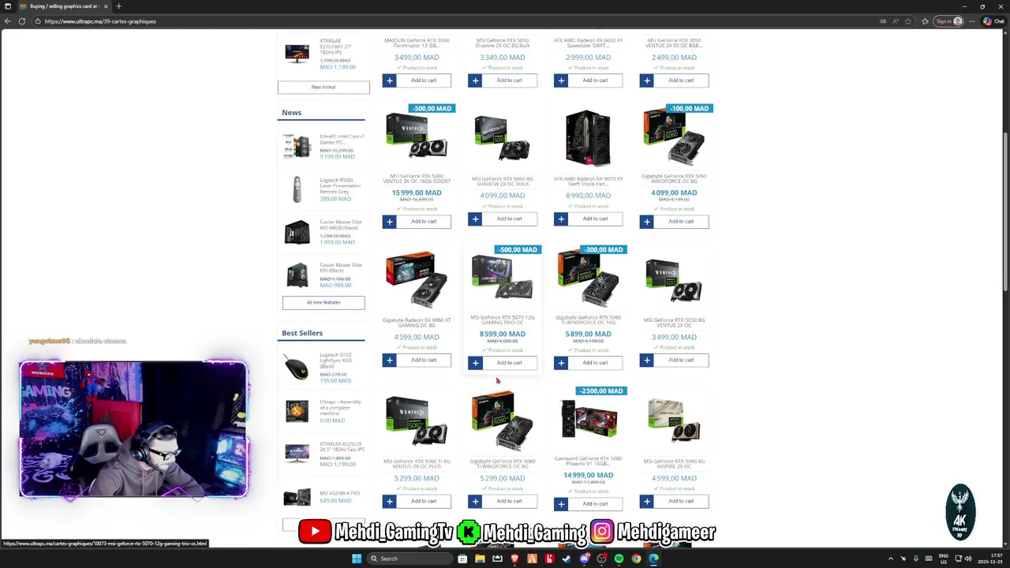Open the Gigabyte RTX 5060 Ti Windforce 16G title link
Screen dimensions: 1010x568
[x=589, y=320]
